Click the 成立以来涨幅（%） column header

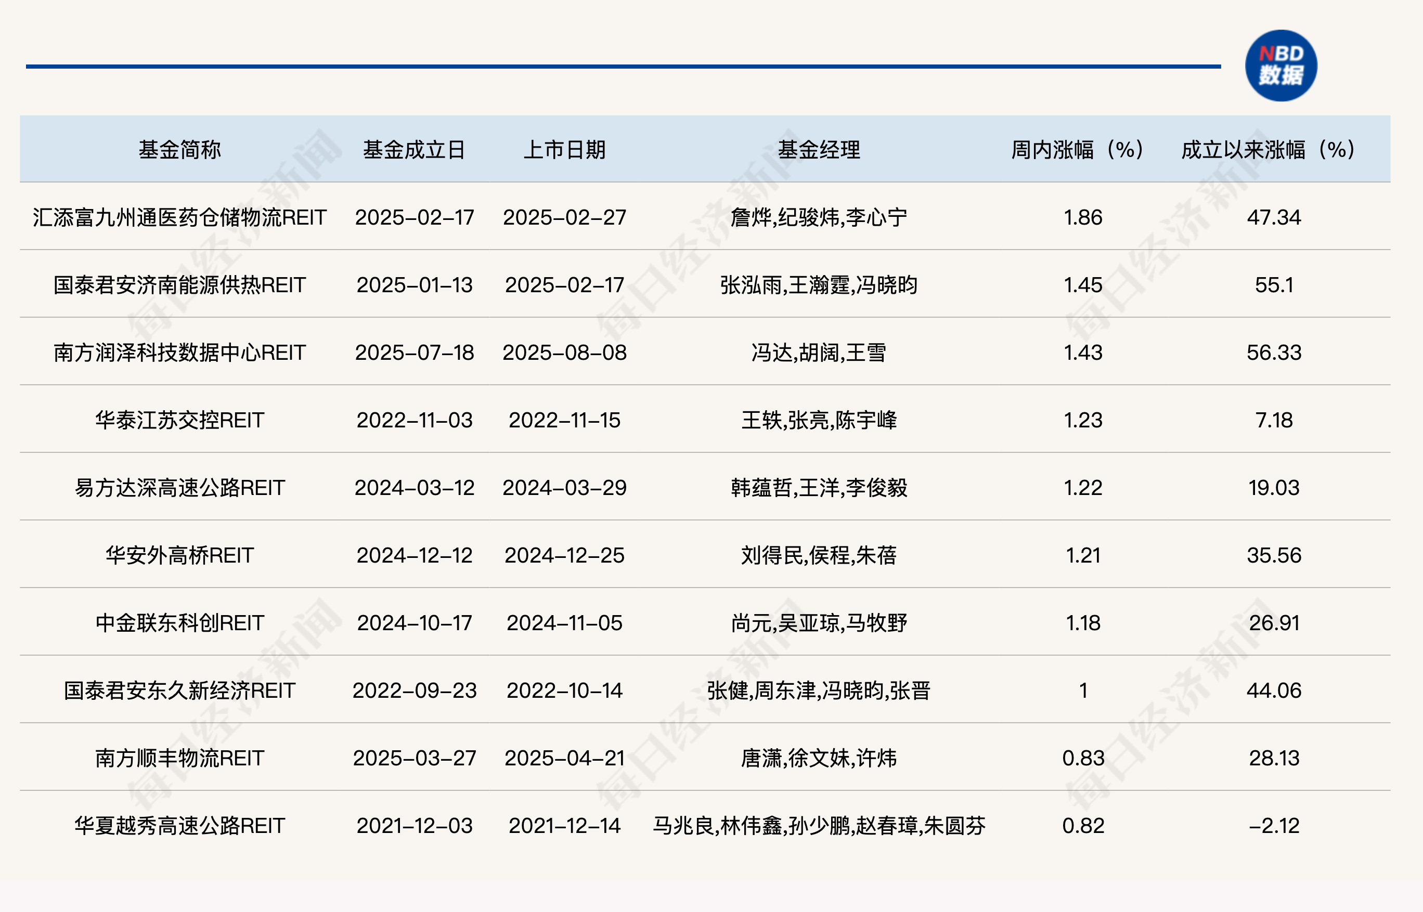click(1267, 150)
